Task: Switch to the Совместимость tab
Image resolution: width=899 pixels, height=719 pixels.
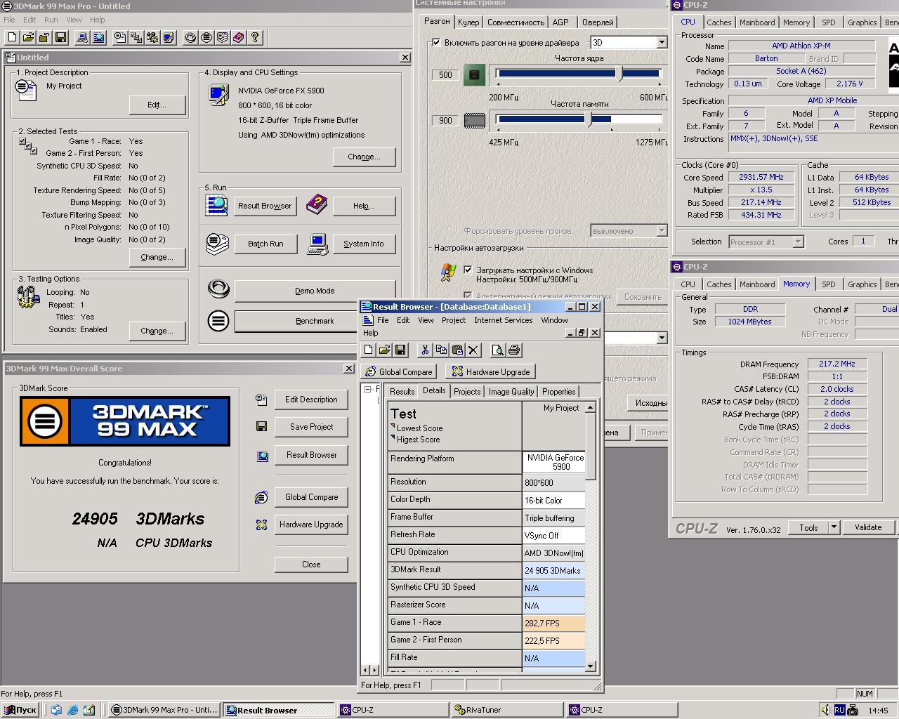Action: pos(516,22)
